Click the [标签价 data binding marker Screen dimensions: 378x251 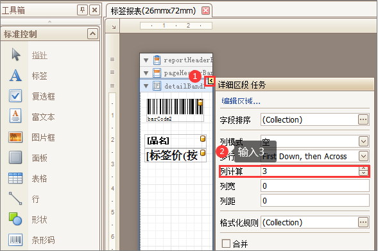click(203, 153)
